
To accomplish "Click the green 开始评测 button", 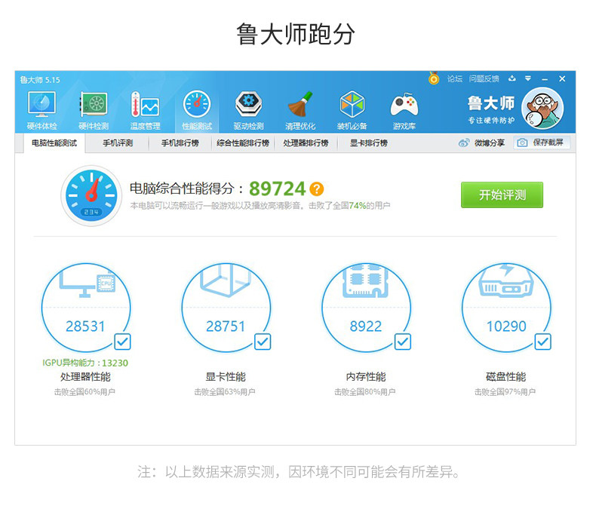I will 502,195.
